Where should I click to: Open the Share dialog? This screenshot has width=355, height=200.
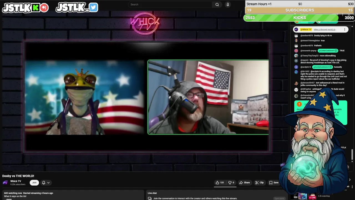tap(245, 182)
